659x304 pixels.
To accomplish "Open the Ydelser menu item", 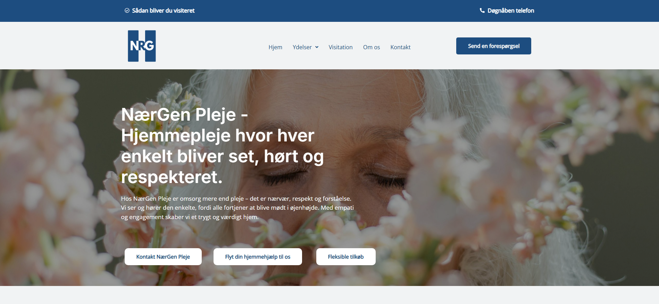I will (302, 47).
